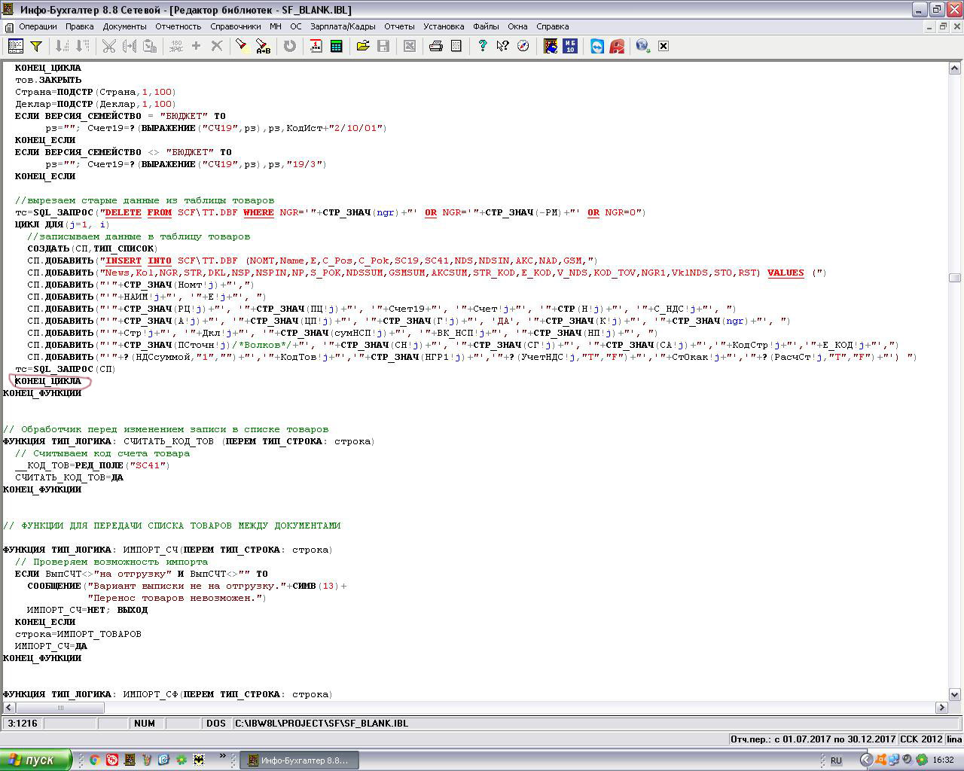Open the green calculator icon
The image size is (964, 771).
click(x=336, y=46)
